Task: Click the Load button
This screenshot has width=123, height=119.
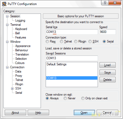Action: click(107, 65)
